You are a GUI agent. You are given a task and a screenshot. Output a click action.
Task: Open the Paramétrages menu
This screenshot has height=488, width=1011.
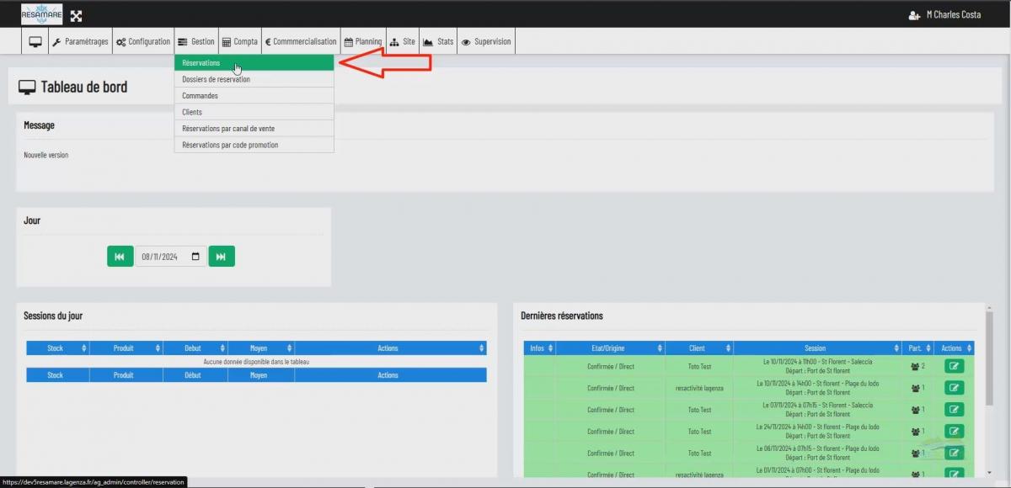(80, 41)
